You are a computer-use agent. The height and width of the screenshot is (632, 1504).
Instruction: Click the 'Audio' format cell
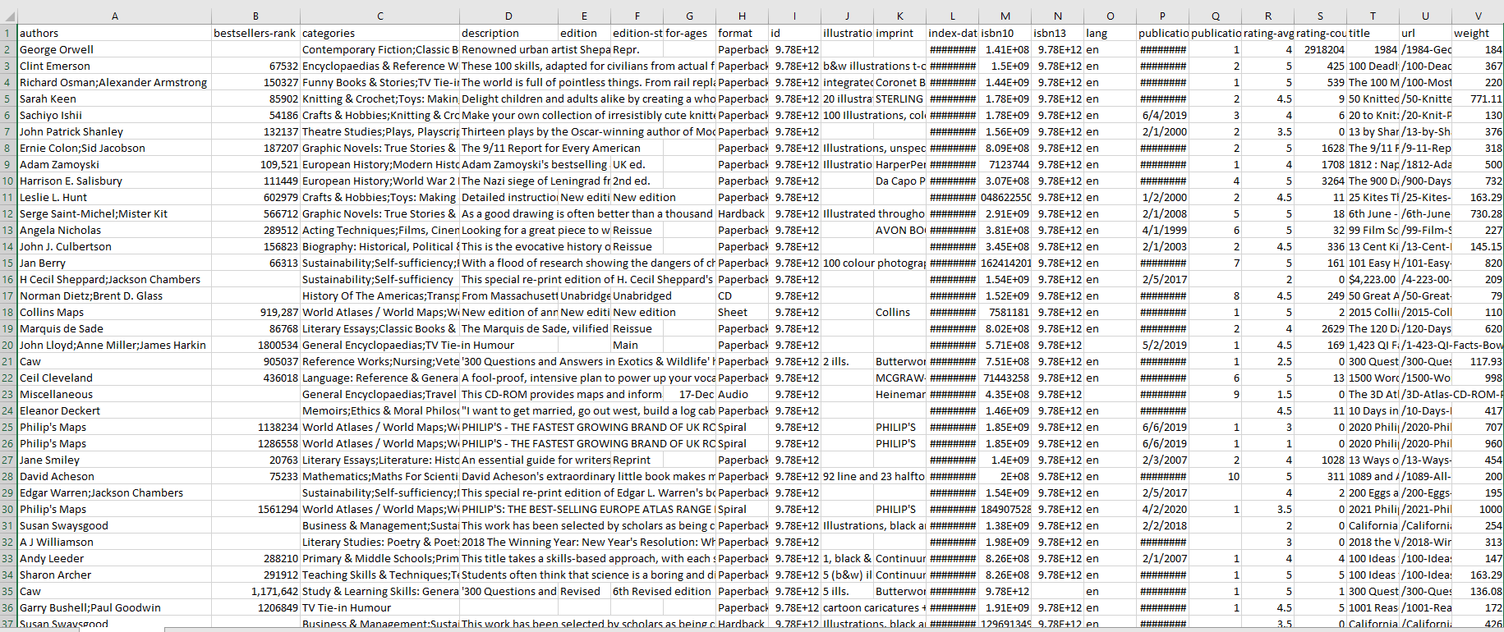pyautogui.click(x=742, y=394)
